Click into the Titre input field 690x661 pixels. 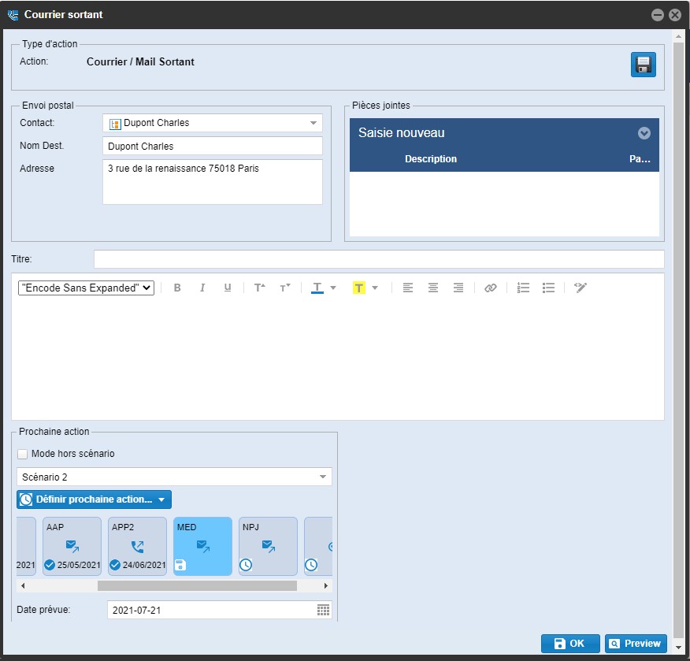pos(378,259)
